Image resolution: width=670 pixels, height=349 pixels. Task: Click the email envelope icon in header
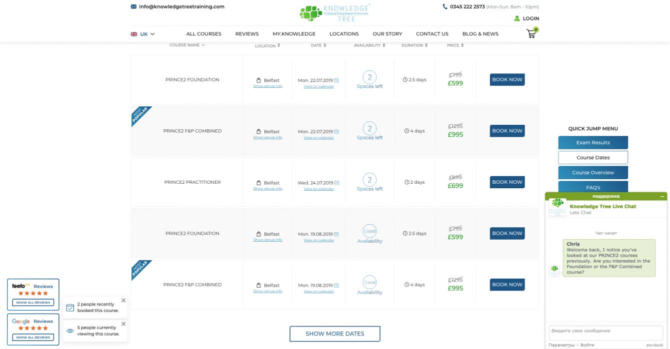click(x=133, y=6)
